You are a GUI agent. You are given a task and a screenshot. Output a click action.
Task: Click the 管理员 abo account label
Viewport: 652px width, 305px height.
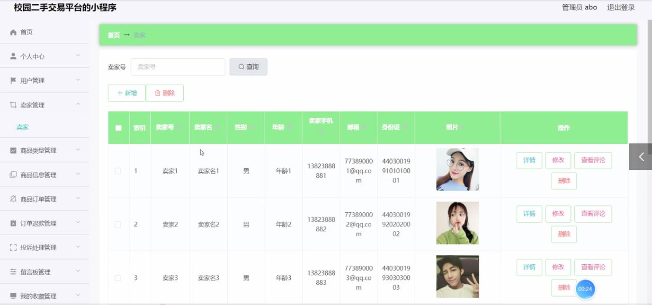tap(580, 8)
